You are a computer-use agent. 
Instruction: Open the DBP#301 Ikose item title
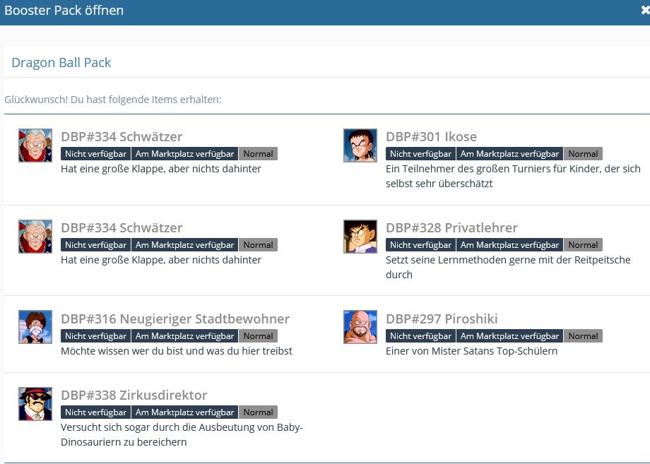point(431,137)
